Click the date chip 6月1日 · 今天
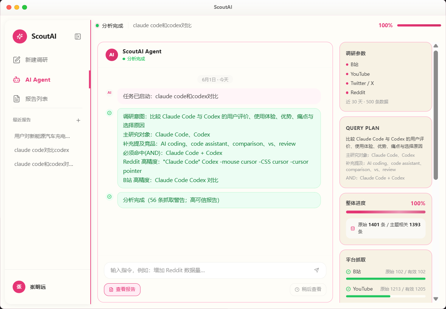446x309 pixels. click(x=215, y=79)
